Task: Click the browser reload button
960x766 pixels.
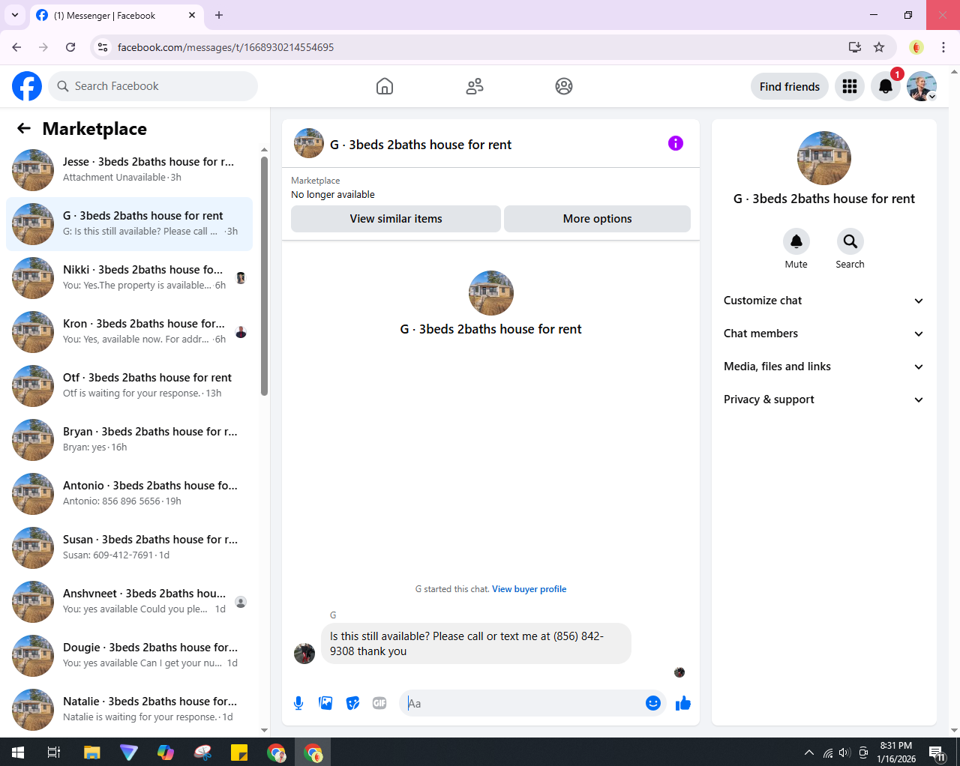Action: click(x=70, y=47)
